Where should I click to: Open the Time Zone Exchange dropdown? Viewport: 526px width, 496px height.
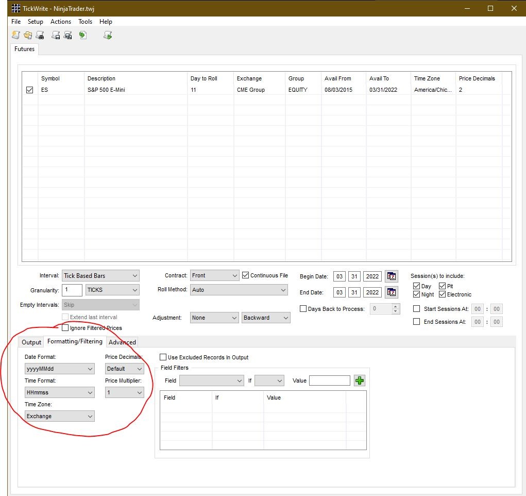(60, 416)
